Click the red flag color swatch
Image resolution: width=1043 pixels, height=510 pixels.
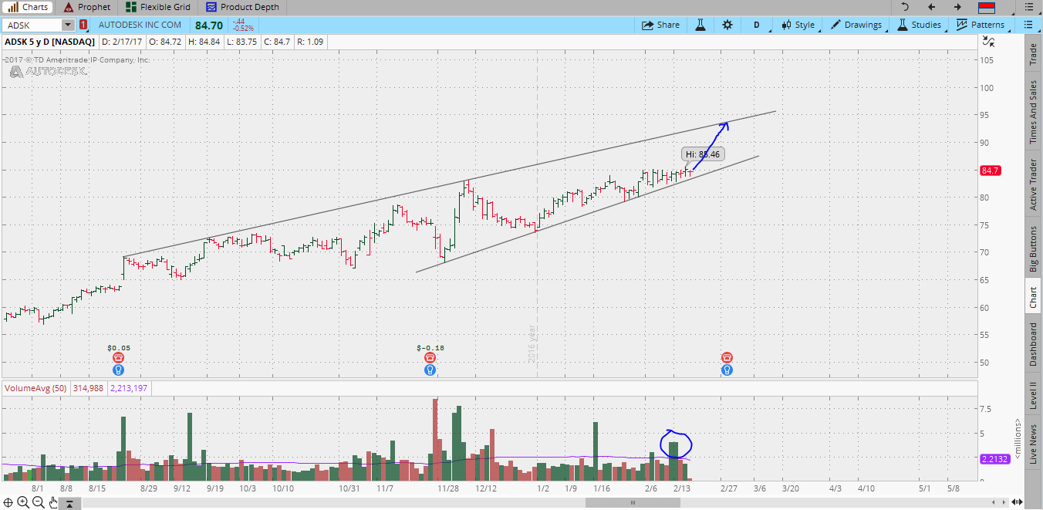coord(986,8)
